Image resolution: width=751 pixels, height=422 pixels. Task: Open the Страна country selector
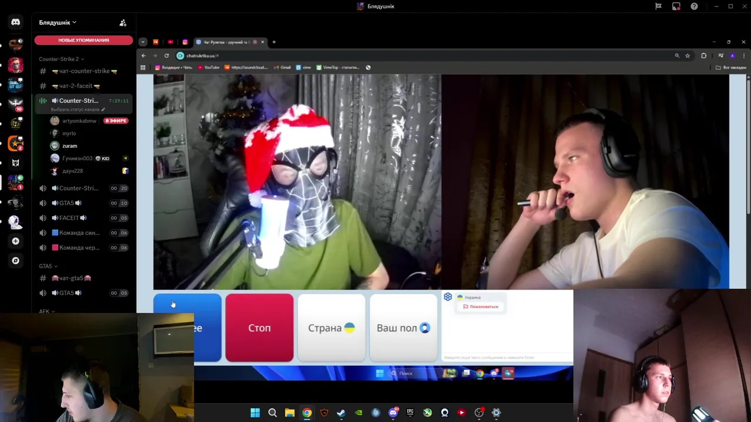(331, 328)
